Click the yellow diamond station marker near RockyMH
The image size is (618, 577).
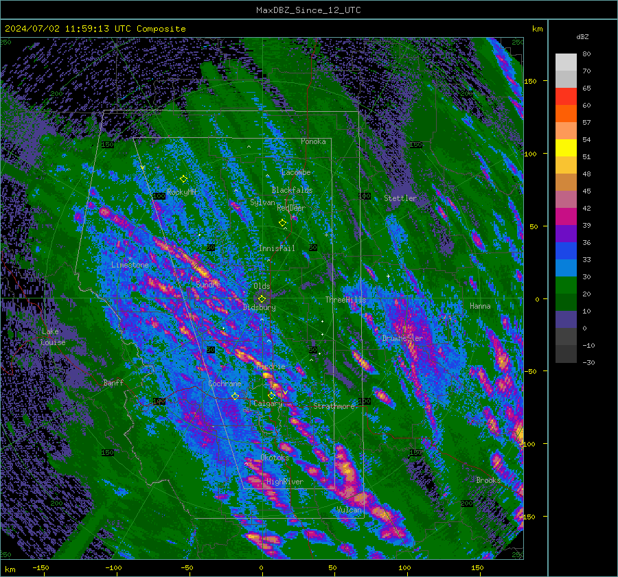[x=183, y=179]
